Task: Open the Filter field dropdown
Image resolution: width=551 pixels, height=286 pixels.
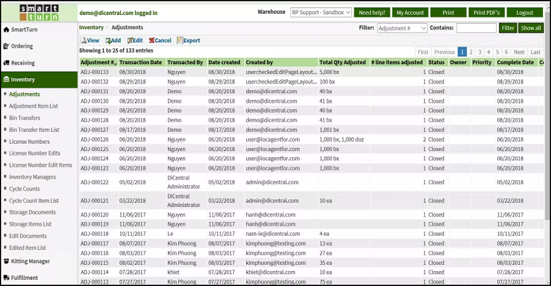Action: (402, 28)
